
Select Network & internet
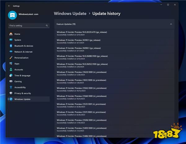point(29,52)
